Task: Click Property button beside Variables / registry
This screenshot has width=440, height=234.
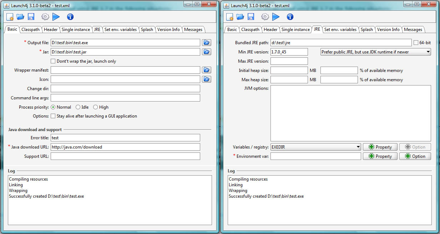Action: click(380, 147)
